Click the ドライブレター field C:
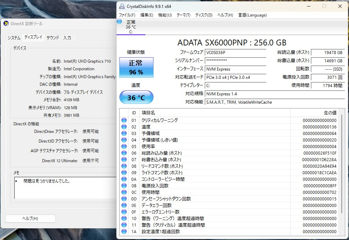349x240 pixels. click(x=236, y=86)
